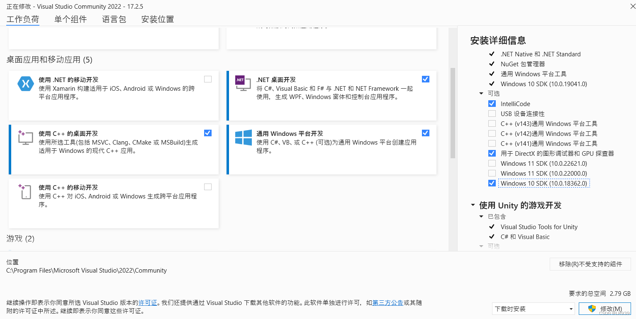Enable USB 设备连接性 component
This screenshot has height=319, width=636.
click(492, 114)
